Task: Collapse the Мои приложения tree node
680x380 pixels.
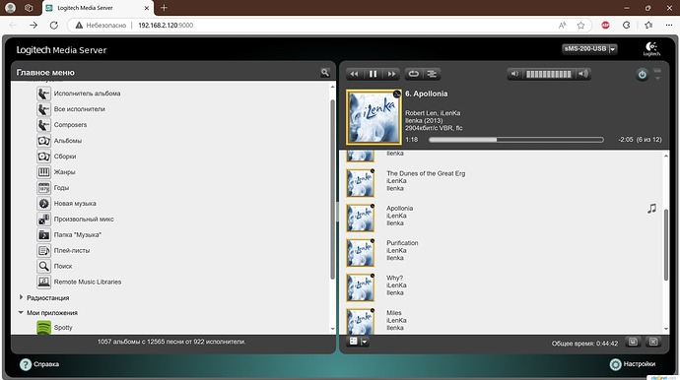Action: (x=21, y=312)
